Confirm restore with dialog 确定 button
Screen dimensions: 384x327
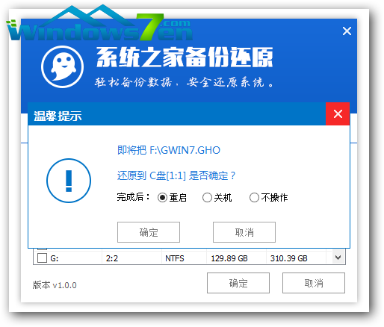coord(149,232)
